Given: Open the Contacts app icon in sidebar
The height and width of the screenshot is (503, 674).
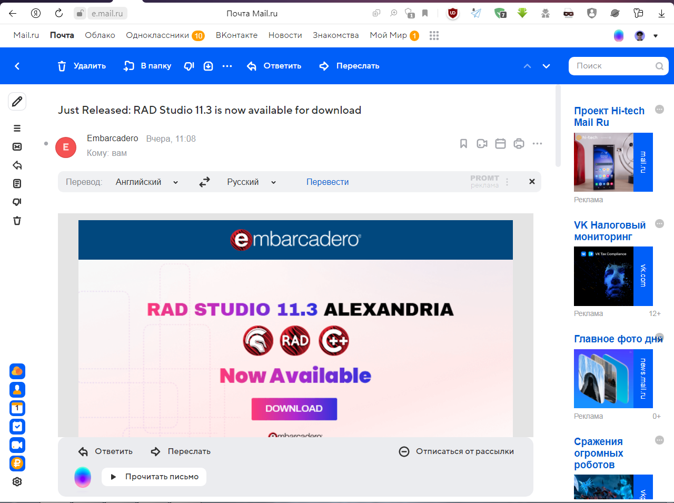Looking at the screenshot, I should click(17, 390).
